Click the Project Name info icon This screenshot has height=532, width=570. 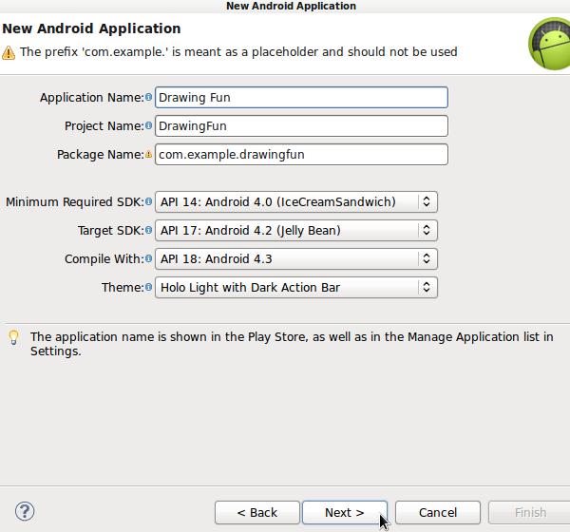[x=149, y=125]
